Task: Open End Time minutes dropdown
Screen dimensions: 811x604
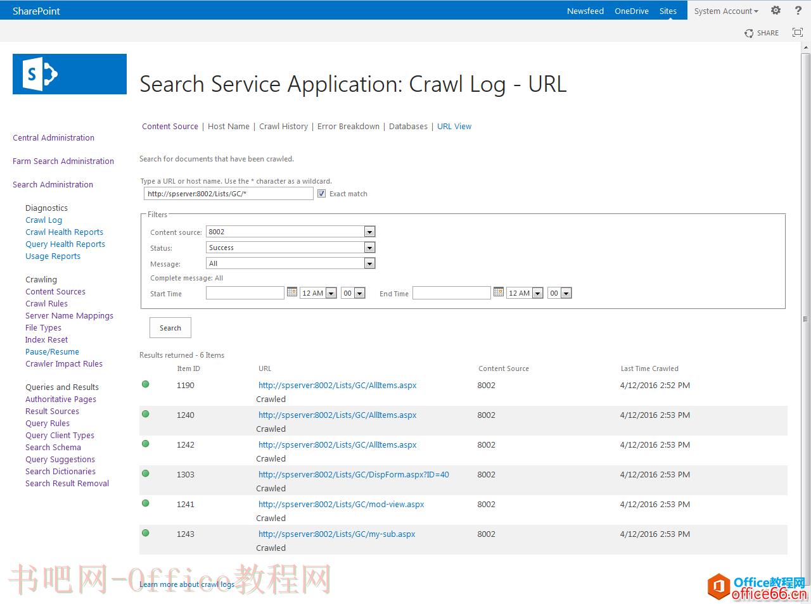Action: pyautogui.click(x=559, y=293)
